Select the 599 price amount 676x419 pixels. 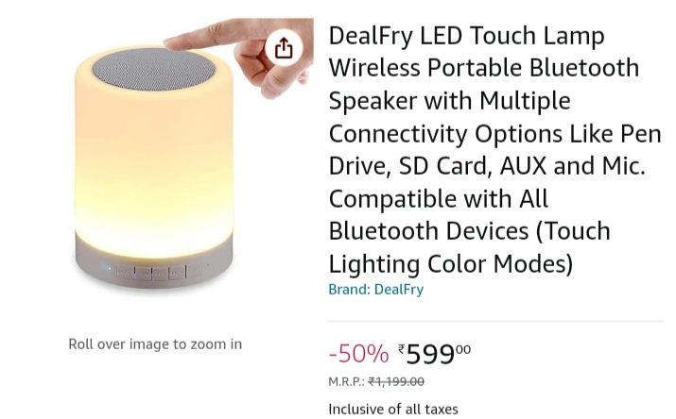point(430,355)
